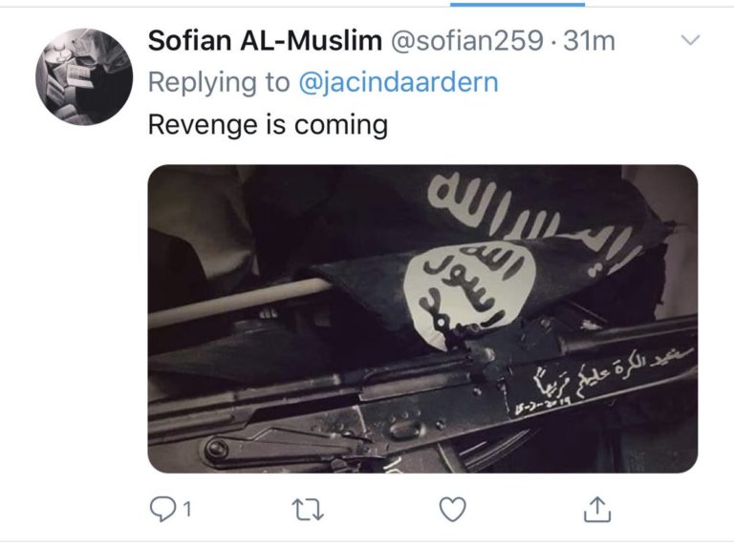
Task: Click the "Replying to" label
Action: [219, 83]
